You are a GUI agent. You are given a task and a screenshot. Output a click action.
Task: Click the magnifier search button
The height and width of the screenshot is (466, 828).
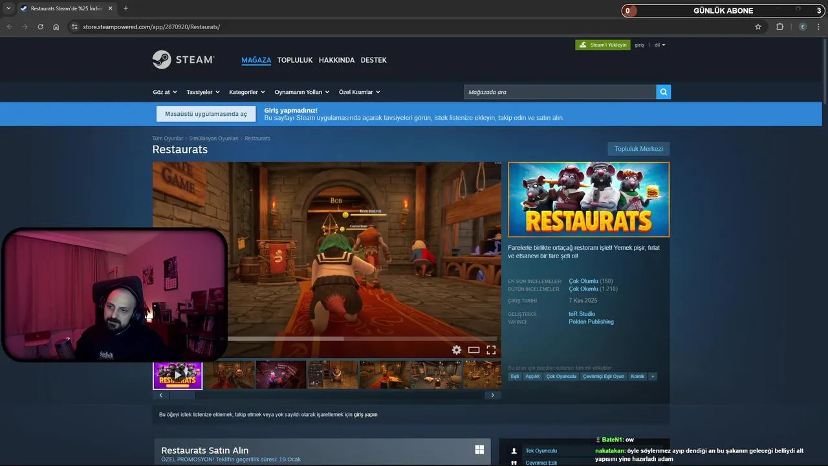[663, 92]
